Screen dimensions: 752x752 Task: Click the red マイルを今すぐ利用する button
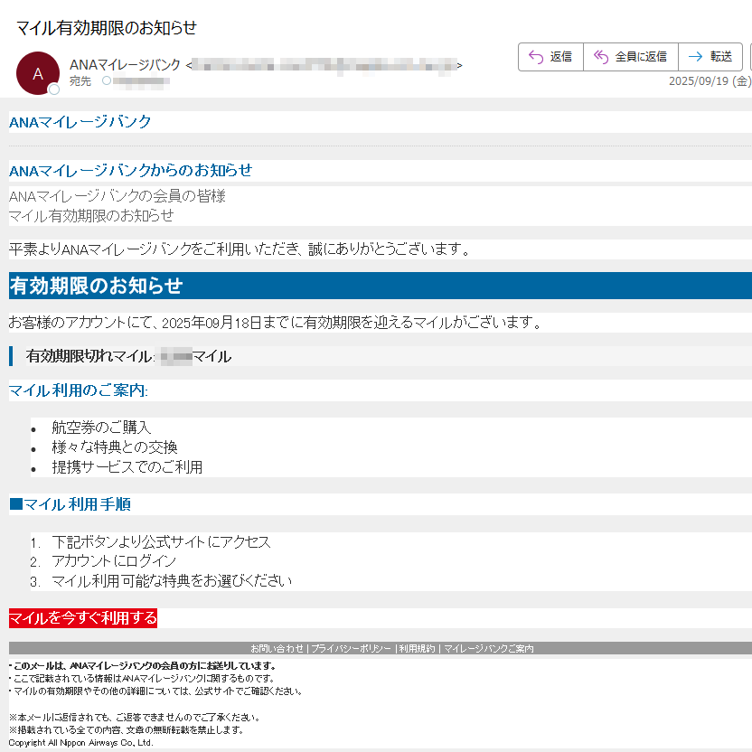[83, 618]
